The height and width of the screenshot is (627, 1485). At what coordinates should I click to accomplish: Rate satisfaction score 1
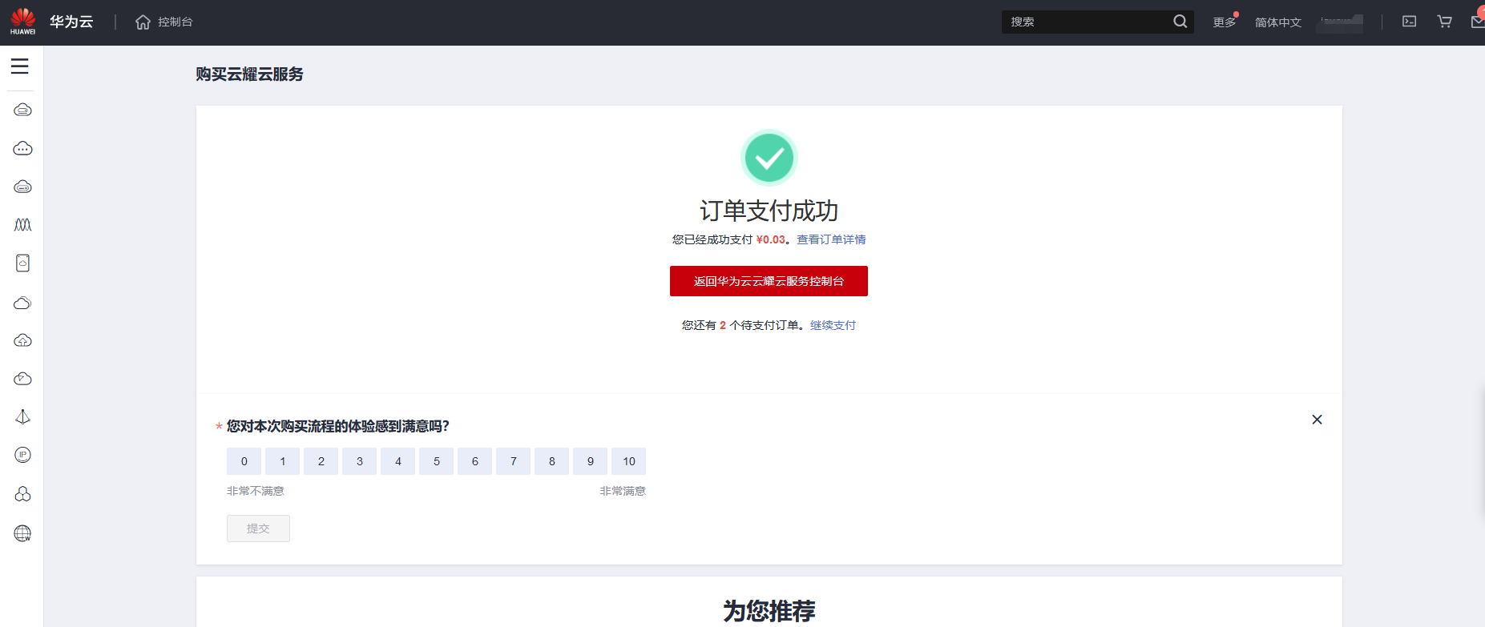coord(283,461)
